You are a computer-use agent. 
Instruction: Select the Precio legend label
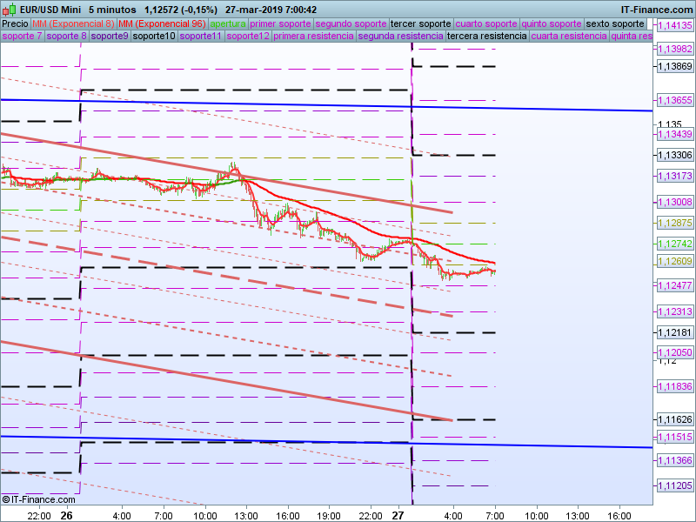point(15,23)
